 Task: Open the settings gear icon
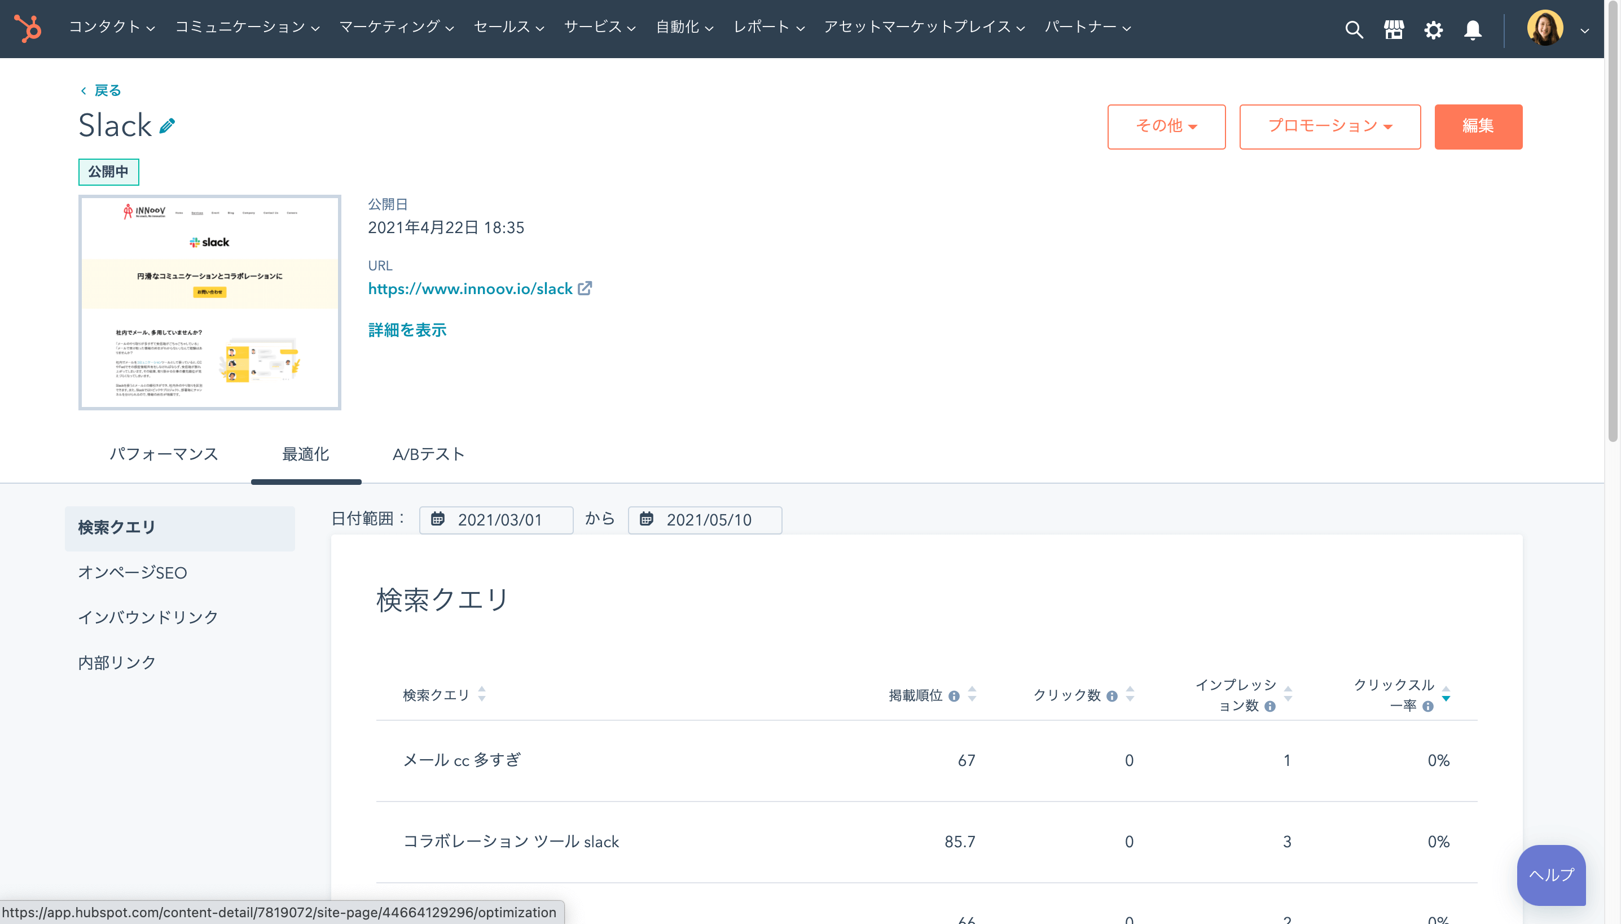click(1433, 29)
